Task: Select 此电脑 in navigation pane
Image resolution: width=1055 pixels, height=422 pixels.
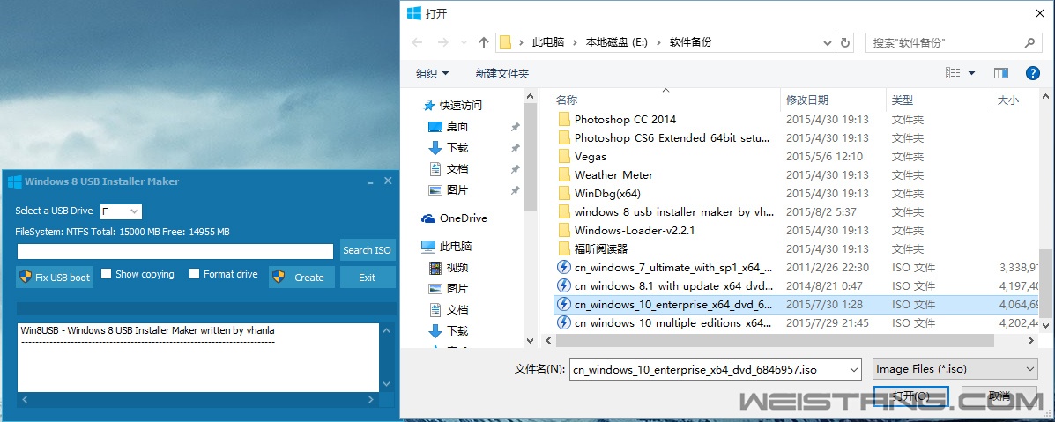Action: 447,247
